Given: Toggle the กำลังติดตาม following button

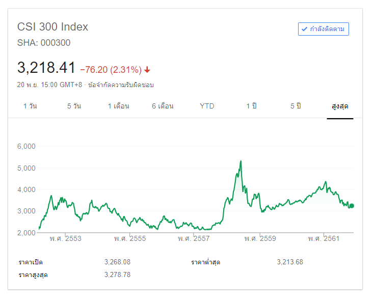Looking at the screenshot, I should pos(324,29).
